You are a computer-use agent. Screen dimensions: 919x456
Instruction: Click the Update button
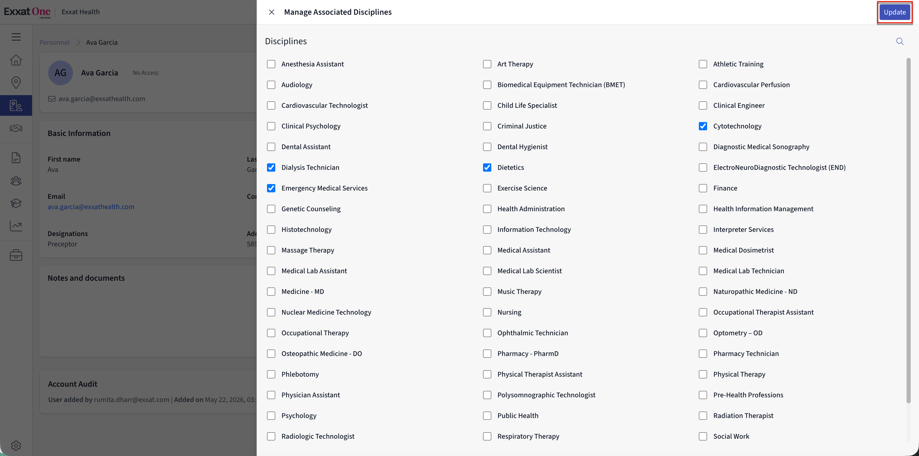[895, 12]
